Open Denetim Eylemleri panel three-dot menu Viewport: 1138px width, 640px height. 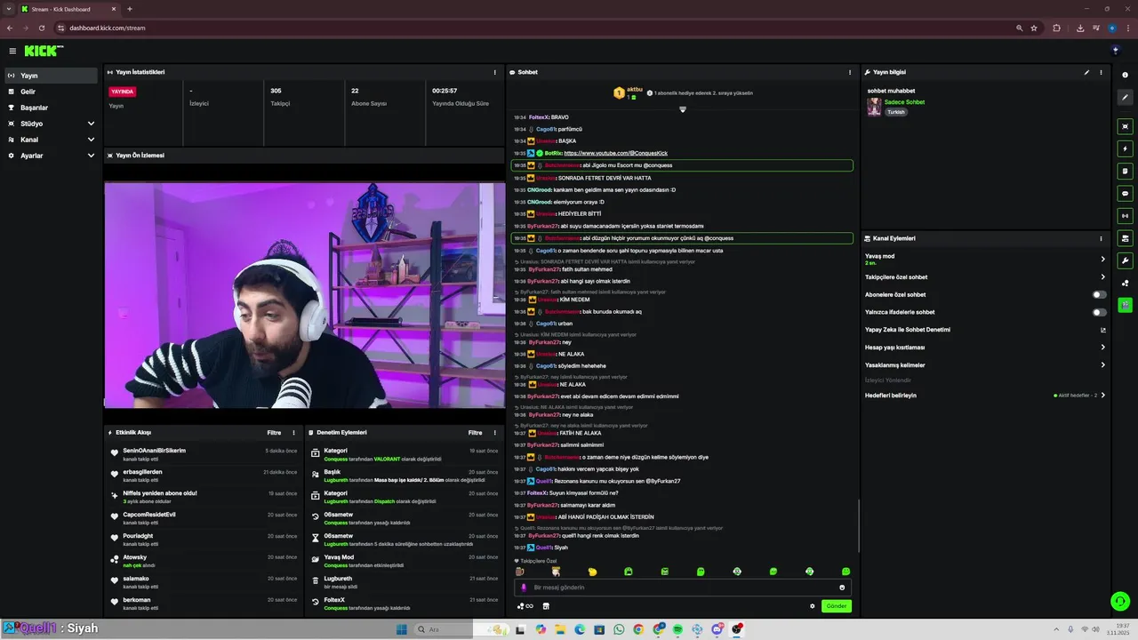(x=495, y=433)
